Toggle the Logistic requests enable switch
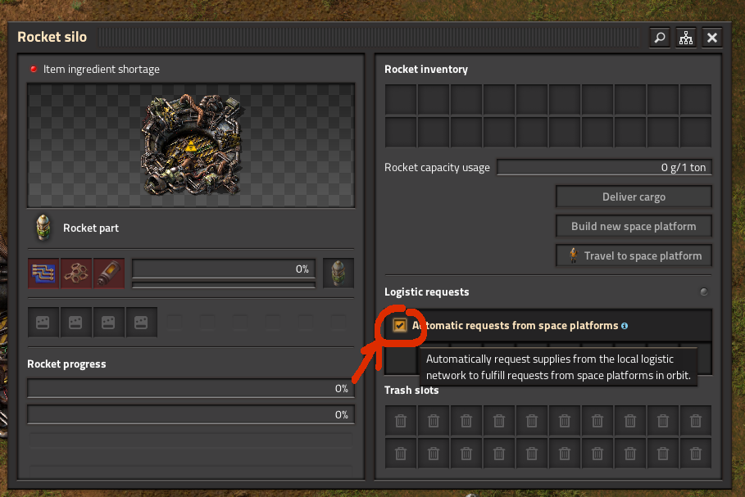The height and width of the screenshot is (497, 745). pyautogui.click(x=704, y=291)
